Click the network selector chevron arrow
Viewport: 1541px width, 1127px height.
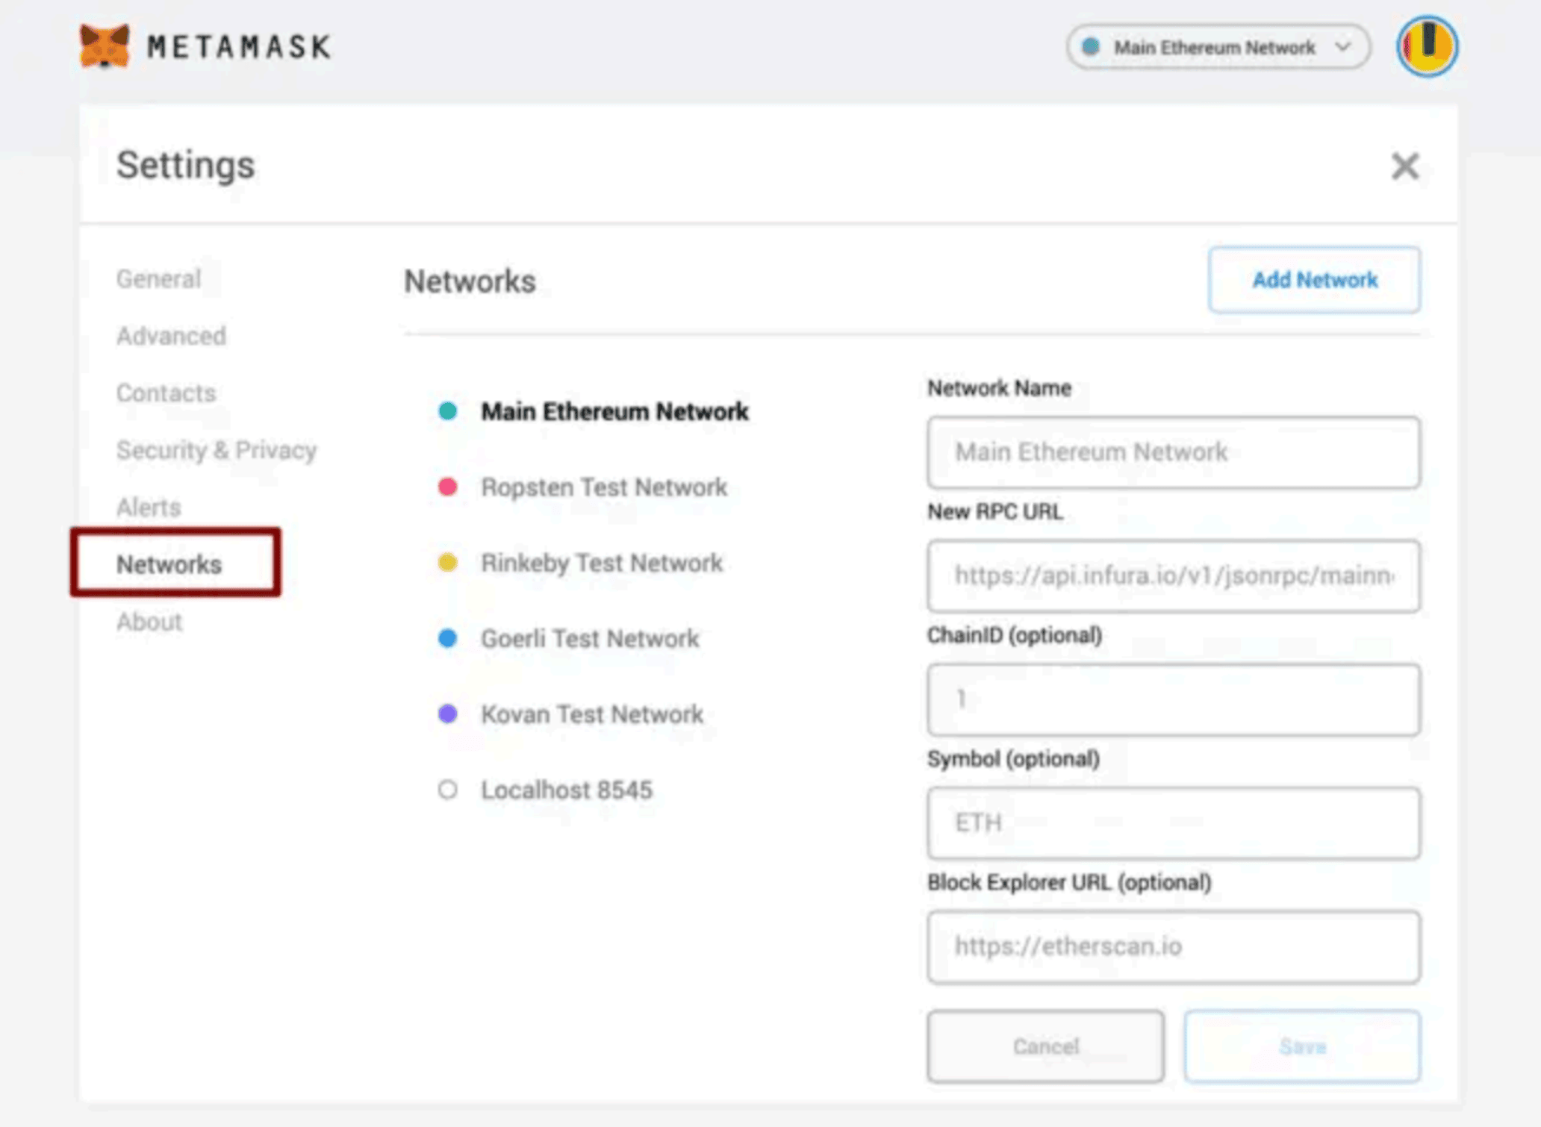[x=1342, y=47]
